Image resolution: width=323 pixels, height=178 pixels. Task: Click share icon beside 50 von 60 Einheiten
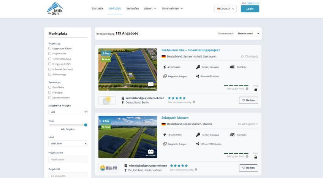pyautogui.click(x=198, y=76)
